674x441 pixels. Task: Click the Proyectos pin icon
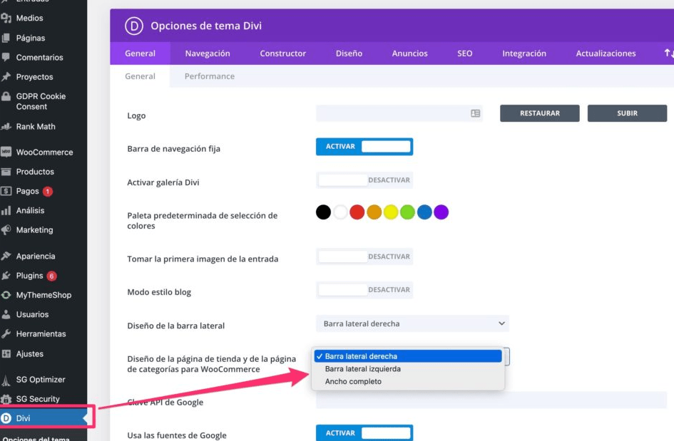6,77
